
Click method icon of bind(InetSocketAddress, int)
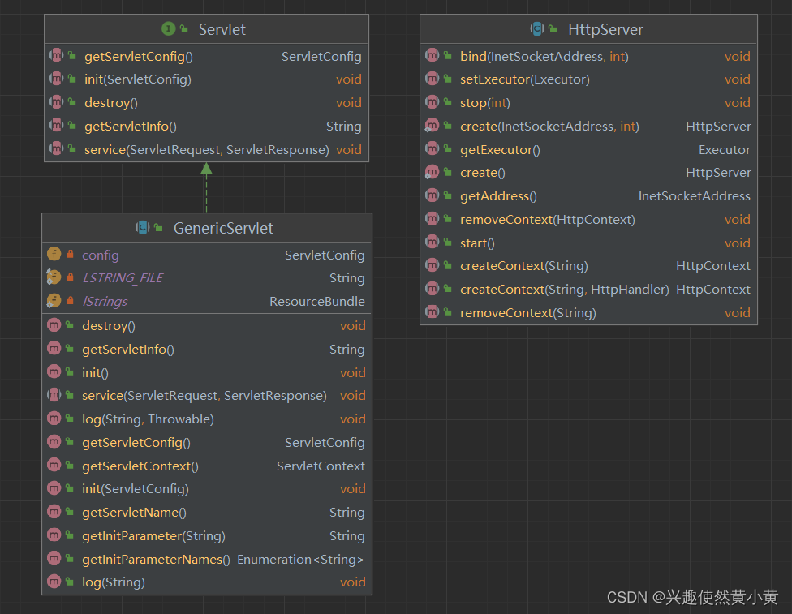point(432,55)
